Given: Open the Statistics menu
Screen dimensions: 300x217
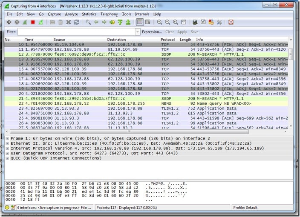Looking at the screenshot, I should (x=89, y=14).
